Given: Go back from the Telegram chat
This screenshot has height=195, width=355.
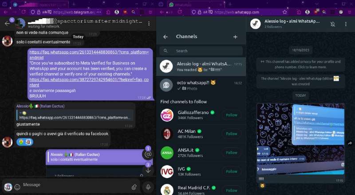Looking at the screenshot, I should (7, 24).
